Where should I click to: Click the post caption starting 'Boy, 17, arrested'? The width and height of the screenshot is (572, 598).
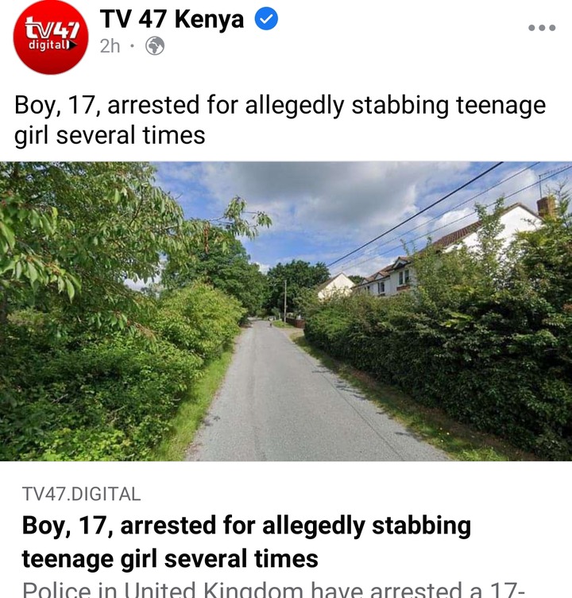(280, 120)
